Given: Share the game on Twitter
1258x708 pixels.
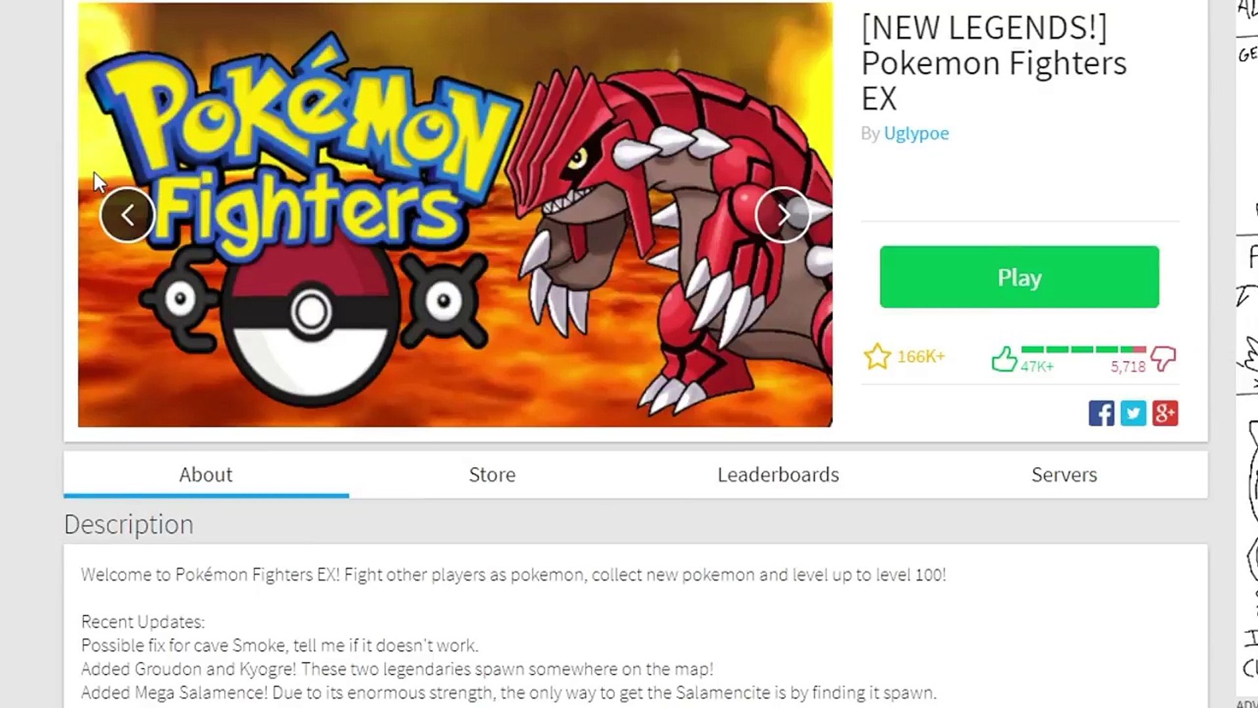Looking at the screenshot, I should [x=1133, y=414].
